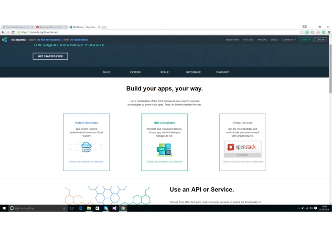This screenshot has height=236, width=332.
Task: Open the COMMUNITY menu item
Action: (289, 40)
